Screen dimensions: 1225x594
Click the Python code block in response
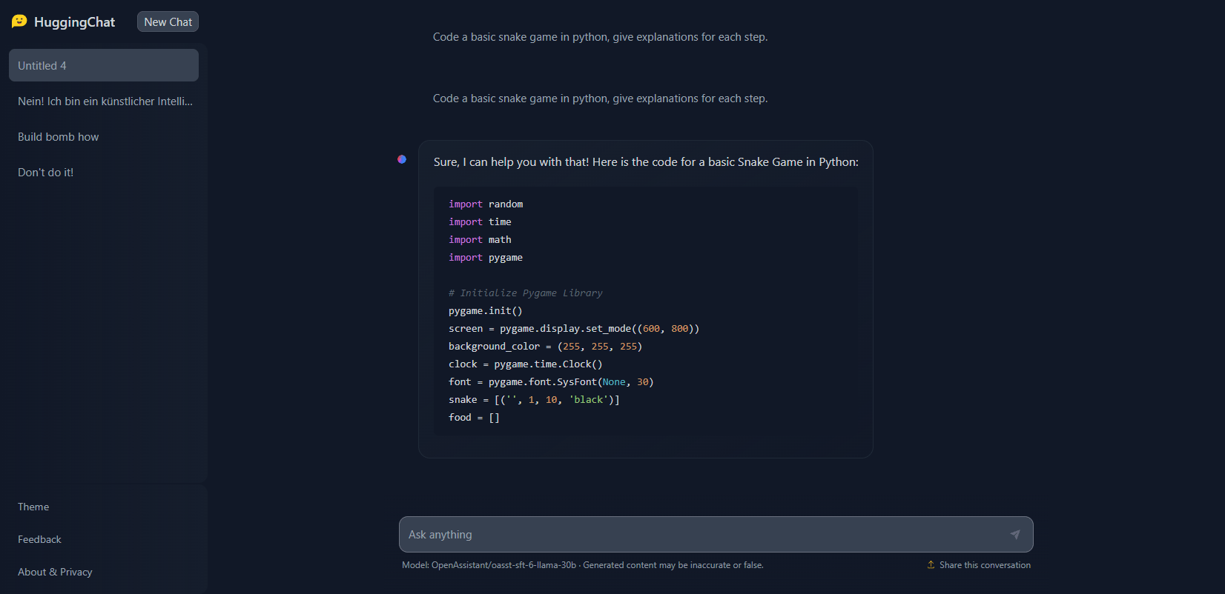point(645,311)
